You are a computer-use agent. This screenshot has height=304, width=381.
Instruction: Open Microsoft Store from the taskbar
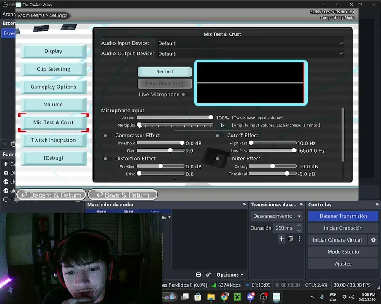(x=198, y=297)
